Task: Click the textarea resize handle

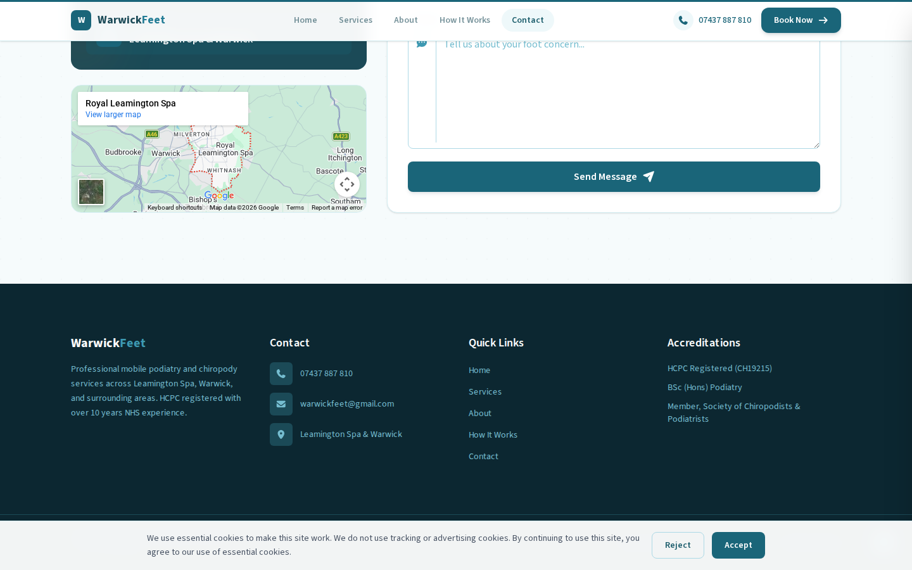Action: click(x=816, y=145)
